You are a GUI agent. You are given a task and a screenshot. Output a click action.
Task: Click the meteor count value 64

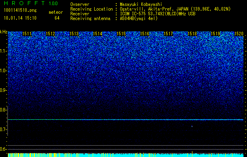57,18
